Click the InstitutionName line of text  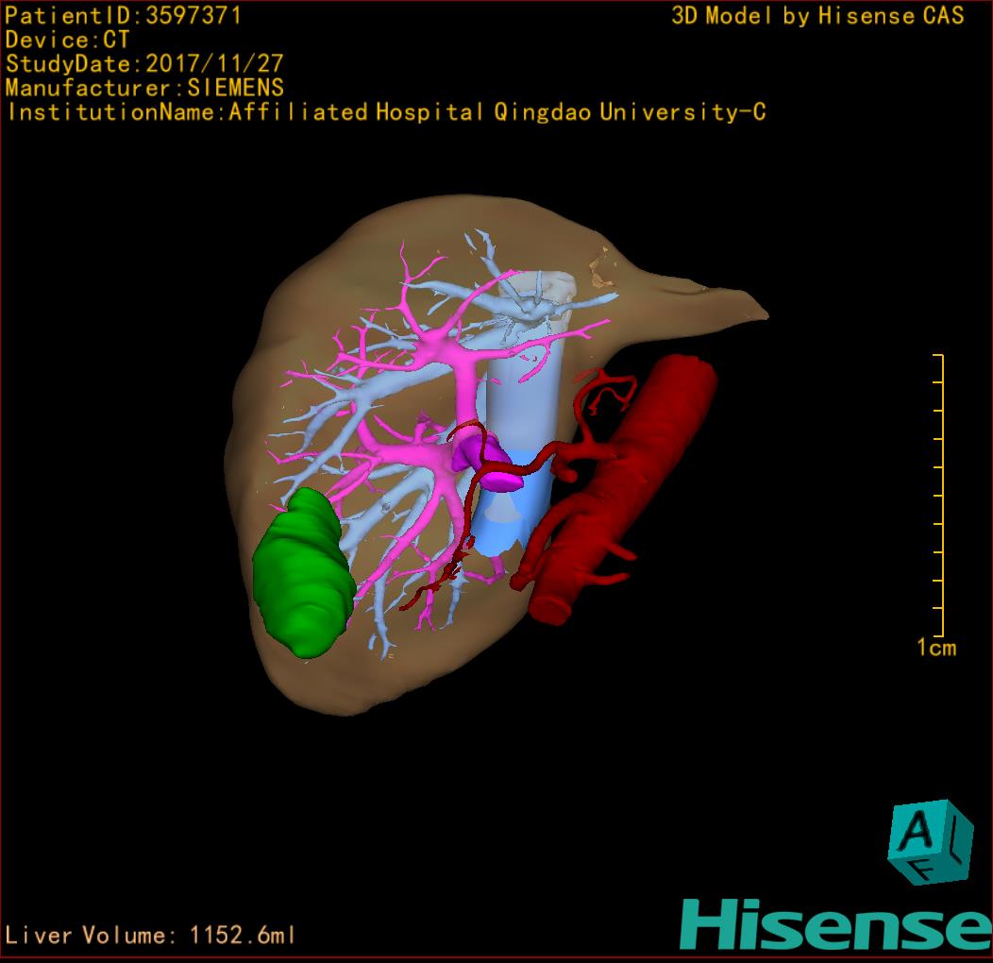tap(386, 112)
